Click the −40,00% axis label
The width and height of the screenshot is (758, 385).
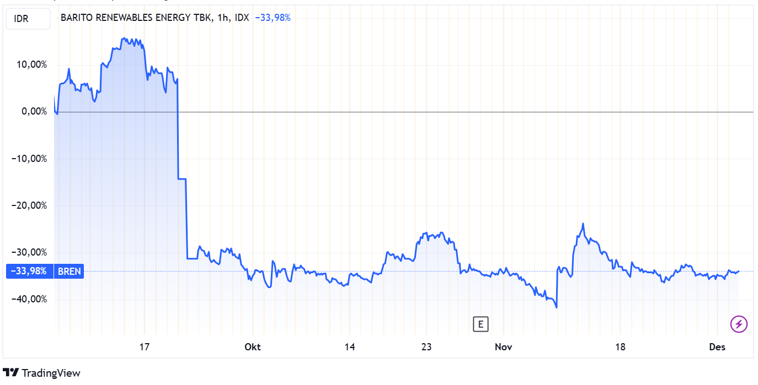pos(29,299)
